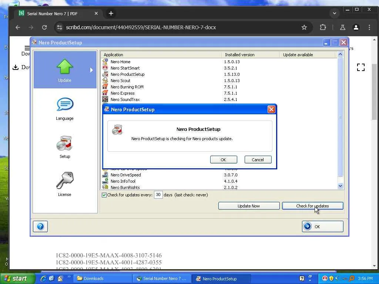View site information icon in address bar

(x=60, y=27)
